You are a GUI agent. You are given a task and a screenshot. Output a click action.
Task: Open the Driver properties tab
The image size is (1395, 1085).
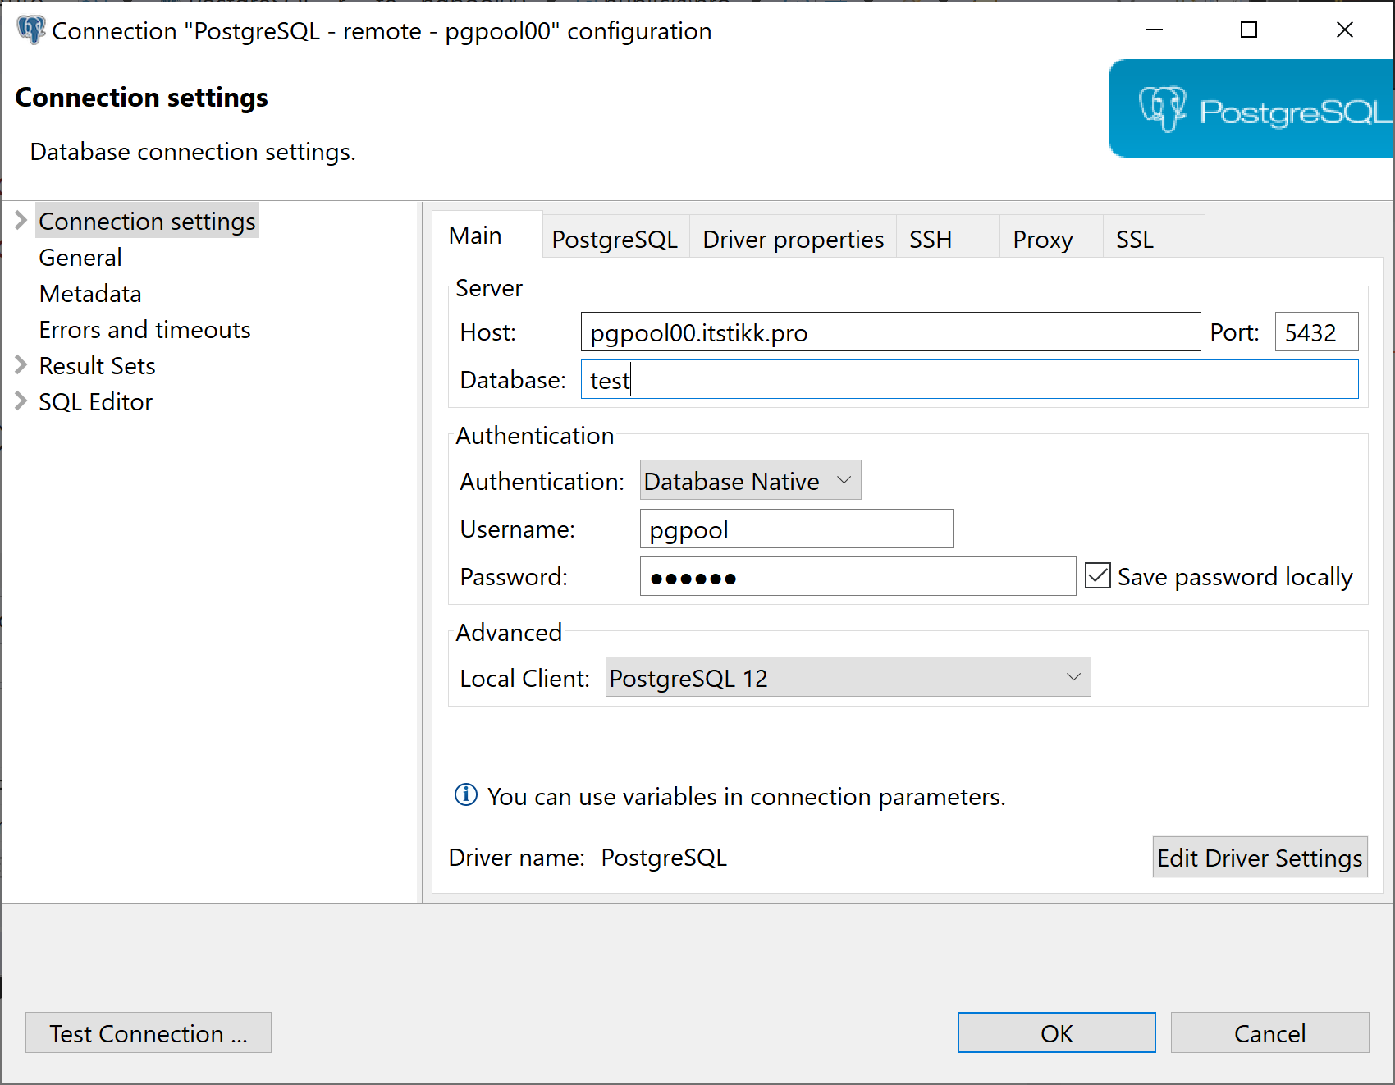tap(793, 238)
